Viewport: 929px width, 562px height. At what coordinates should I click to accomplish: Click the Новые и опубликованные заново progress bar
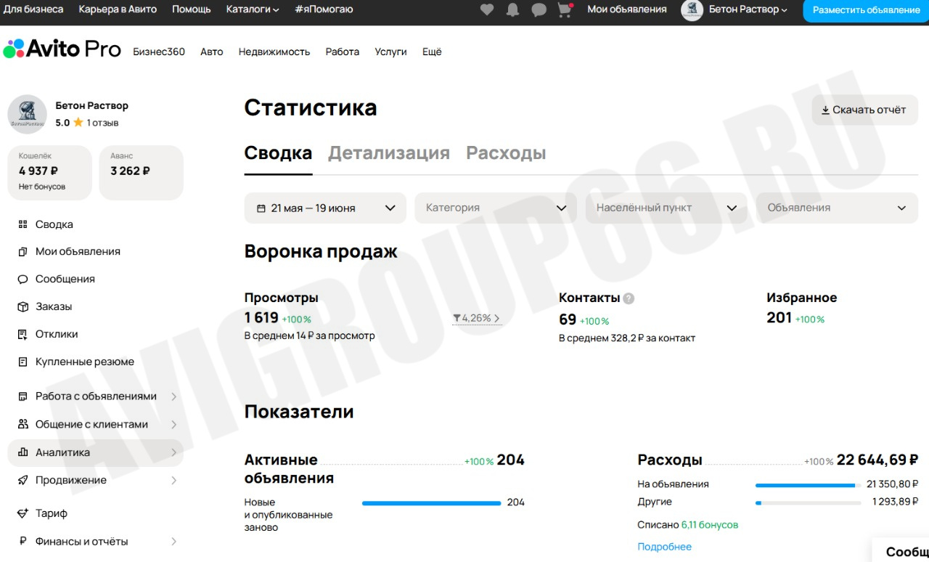tap(432, 502)
